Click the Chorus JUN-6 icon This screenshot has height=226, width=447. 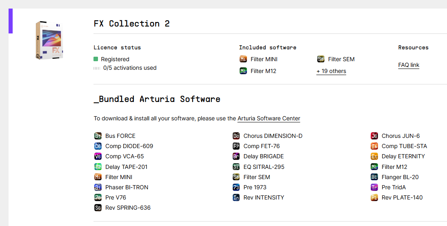[x=374, y=136]
